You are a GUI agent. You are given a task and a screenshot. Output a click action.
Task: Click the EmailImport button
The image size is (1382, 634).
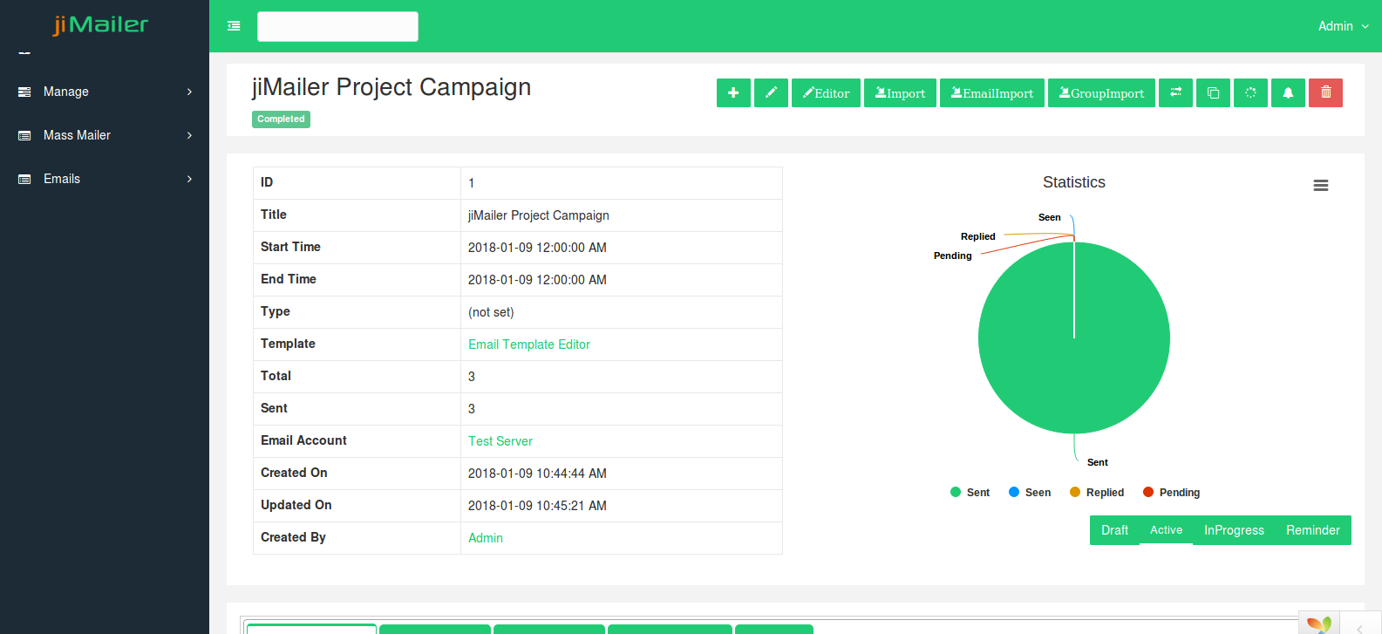[x=992, y=92]
